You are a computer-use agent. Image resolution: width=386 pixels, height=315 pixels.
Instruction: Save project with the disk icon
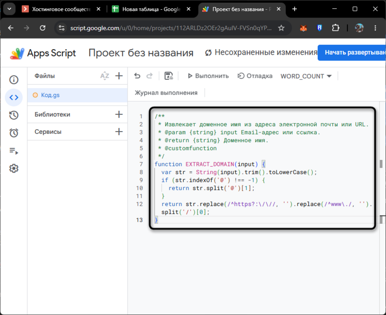(168, 76)
